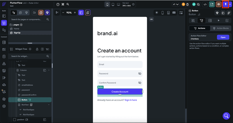Screen dimensions: 233x123
Task: Click the teal share project icon
Action: 212,4
